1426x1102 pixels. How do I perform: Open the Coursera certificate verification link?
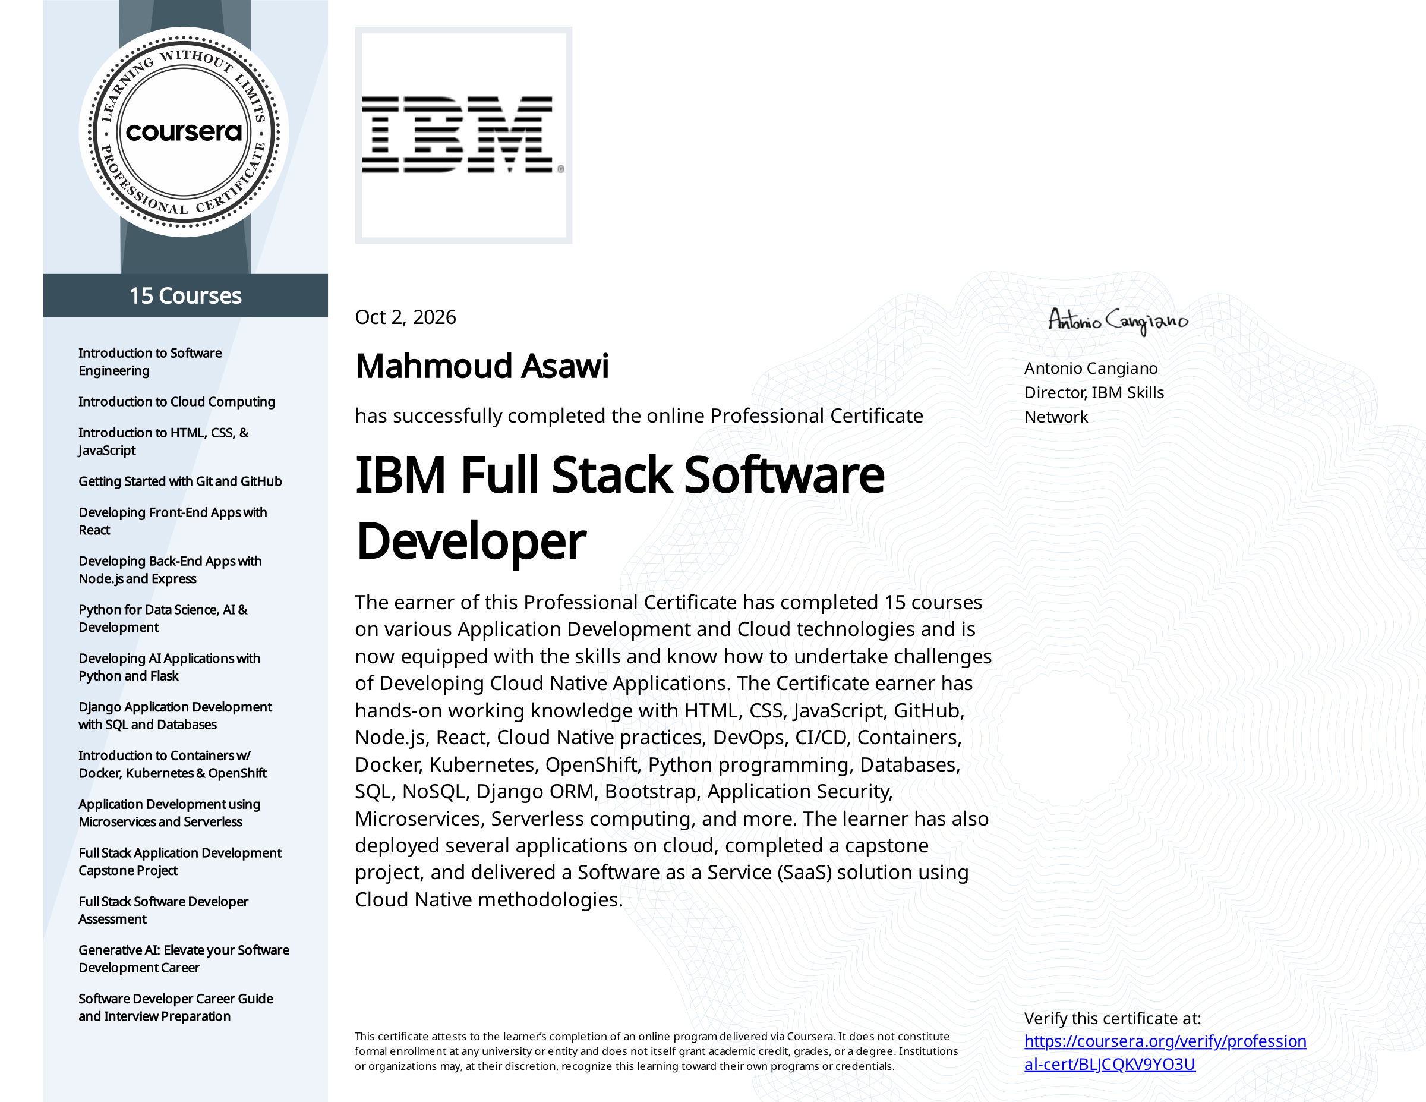coord(1165,1052)
